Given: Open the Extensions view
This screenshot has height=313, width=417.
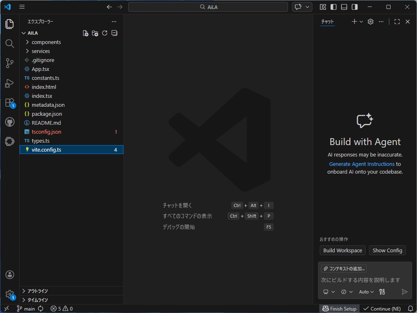Looking at the screenshot, I should click(x=9, y=102).
